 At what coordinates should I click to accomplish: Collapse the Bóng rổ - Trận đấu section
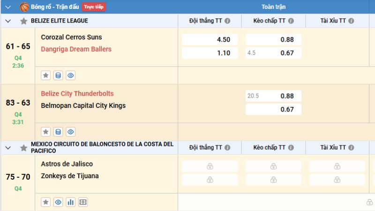click(x=8, y=7)
